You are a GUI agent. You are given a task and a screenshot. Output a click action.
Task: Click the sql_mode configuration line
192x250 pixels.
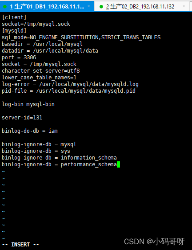[x=81, y=37]
